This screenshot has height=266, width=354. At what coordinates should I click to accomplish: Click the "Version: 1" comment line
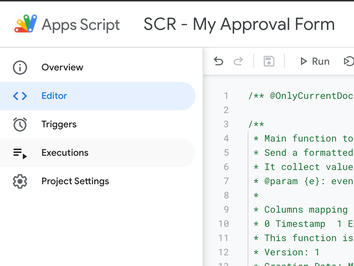click(292, 252)
